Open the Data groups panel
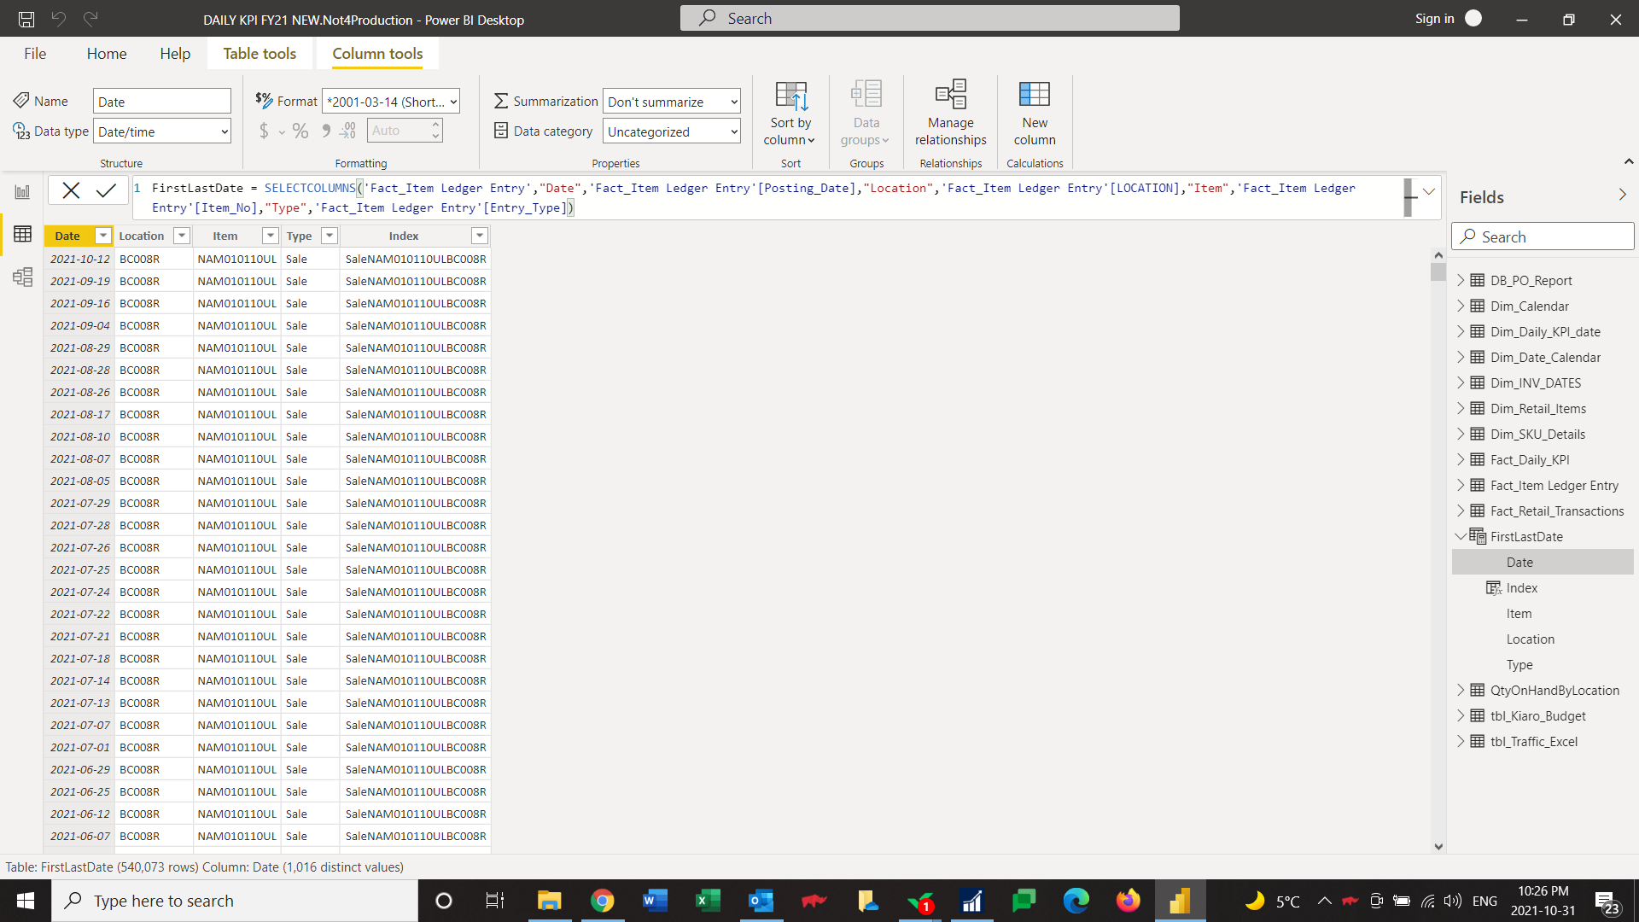 pyautogui.click(x=865, y=112)
